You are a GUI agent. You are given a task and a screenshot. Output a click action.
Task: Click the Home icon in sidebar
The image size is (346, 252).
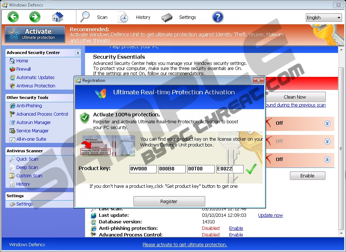point(12,61)
